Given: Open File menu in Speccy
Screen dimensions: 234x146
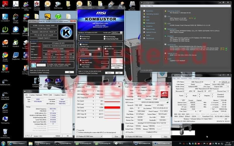Looking at the screenshot, I should coord(142,6).
